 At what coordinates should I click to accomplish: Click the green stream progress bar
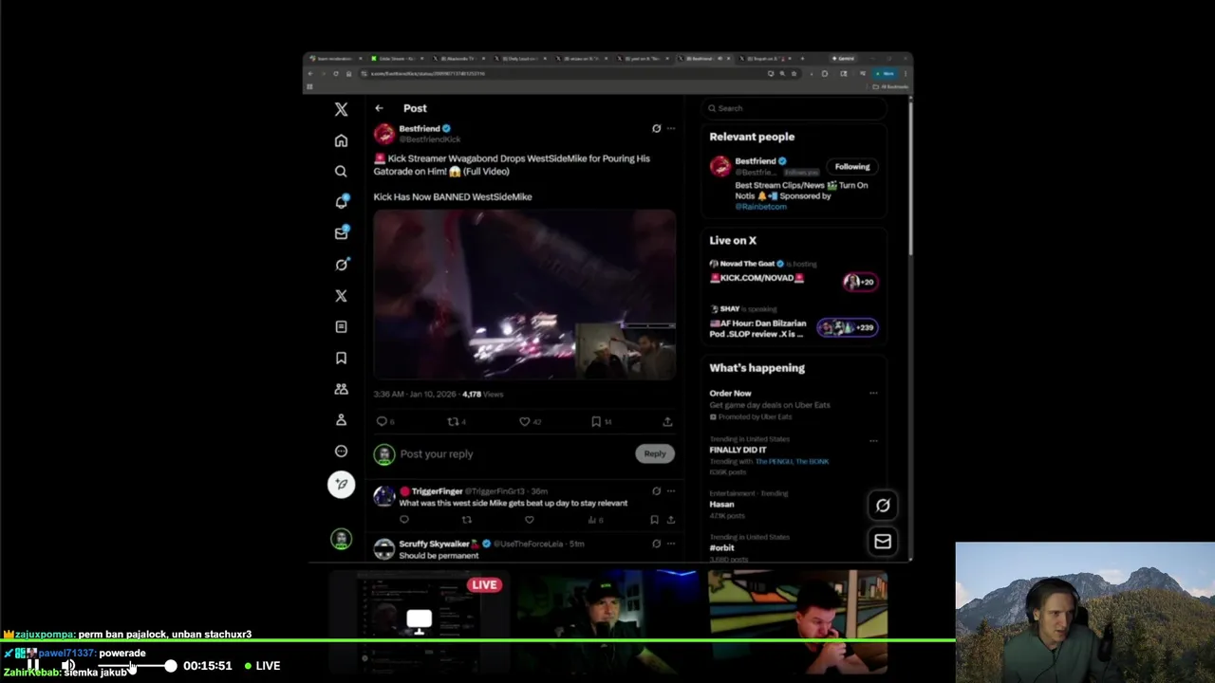(477, 642)
